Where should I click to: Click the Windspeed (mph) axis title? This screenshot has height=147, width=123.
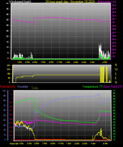tap(20, 2)
